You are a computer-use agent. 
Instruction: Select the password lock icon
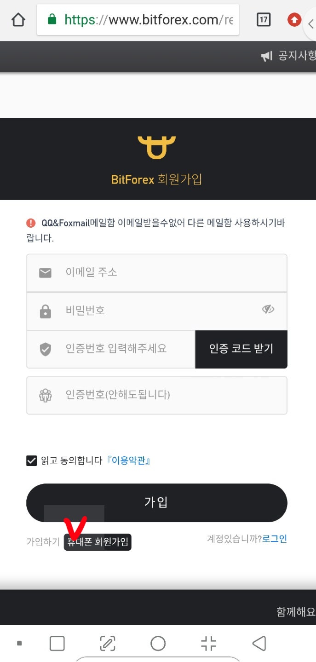45,311
